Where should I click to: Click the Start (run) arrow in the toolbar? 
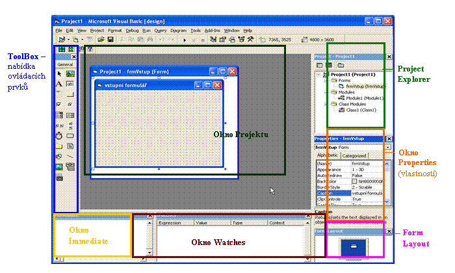click(x=185, y=40)
